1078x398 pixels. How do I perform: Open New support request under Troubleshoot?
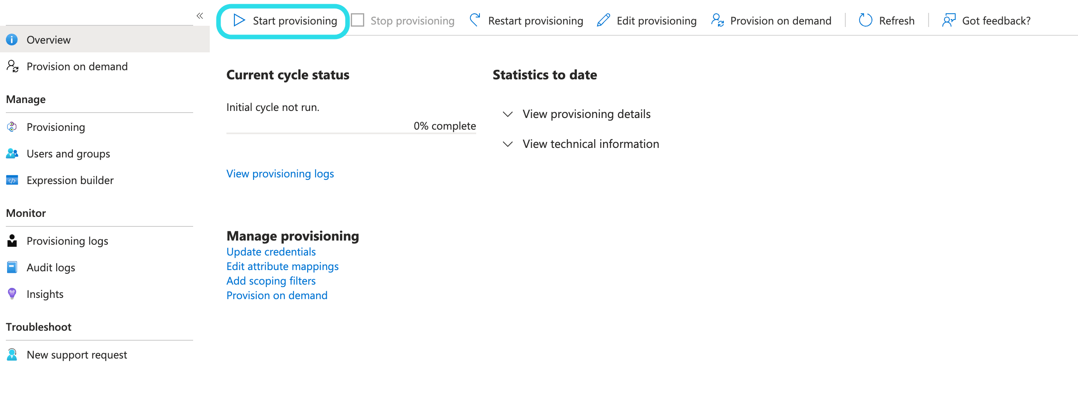pyautogui.click(x=77, y=354)
